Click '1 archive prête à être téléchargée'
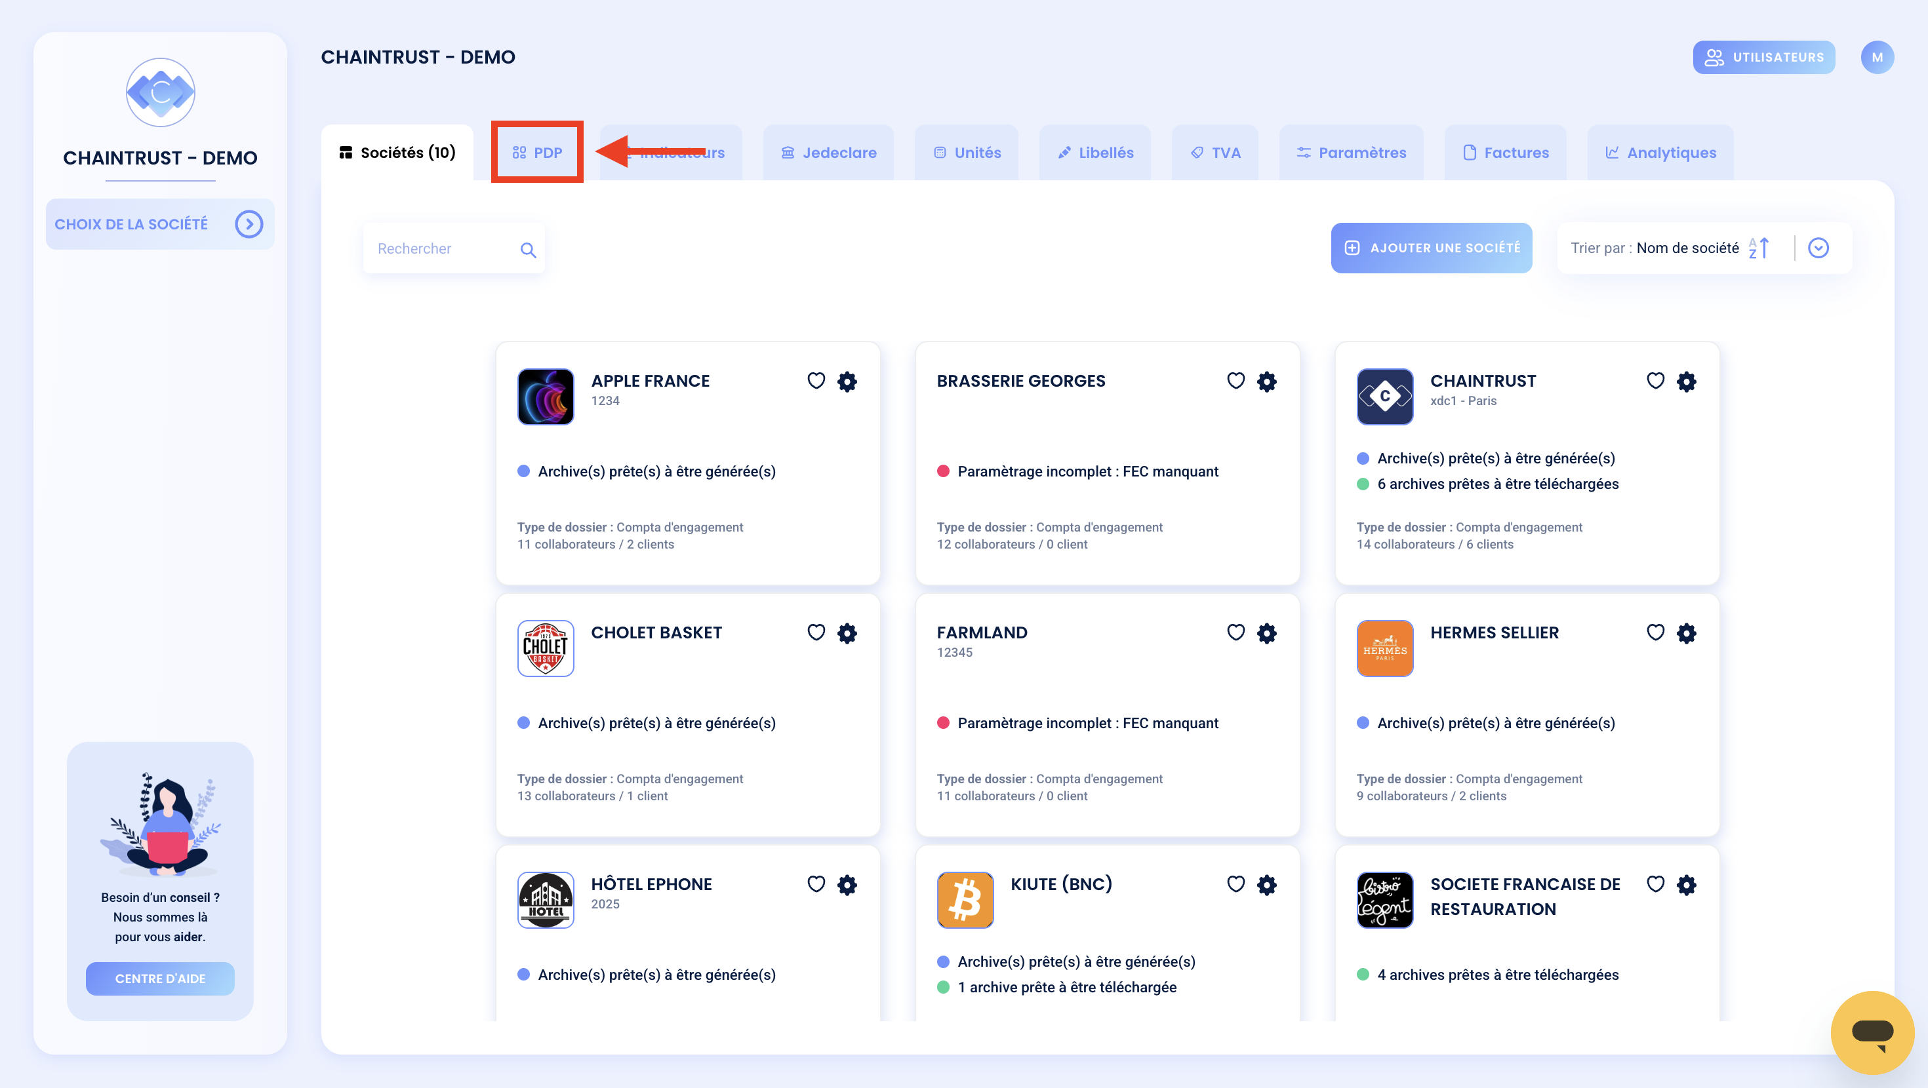 point(1068,987)
